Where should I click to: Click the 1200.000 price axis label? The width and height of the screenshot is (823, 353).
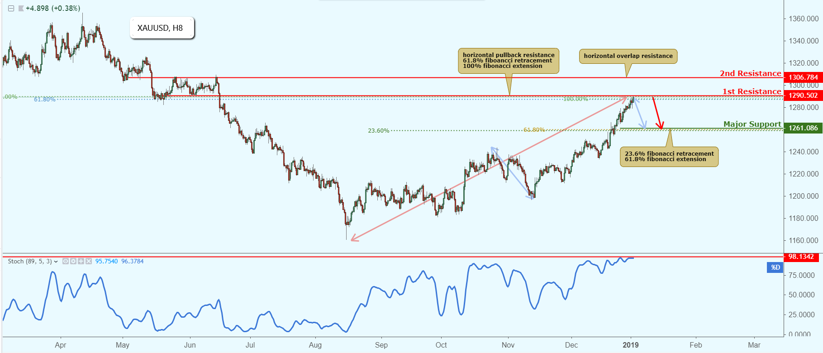coord(804,196)
